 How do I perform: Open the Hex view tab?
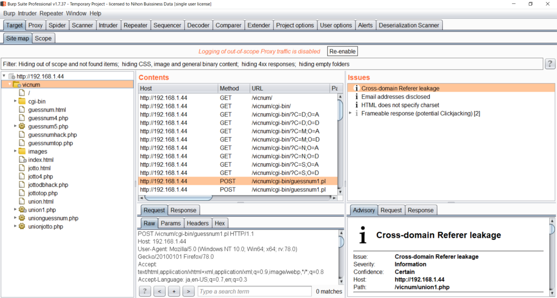pyautogui.click(x=220, y=223)
